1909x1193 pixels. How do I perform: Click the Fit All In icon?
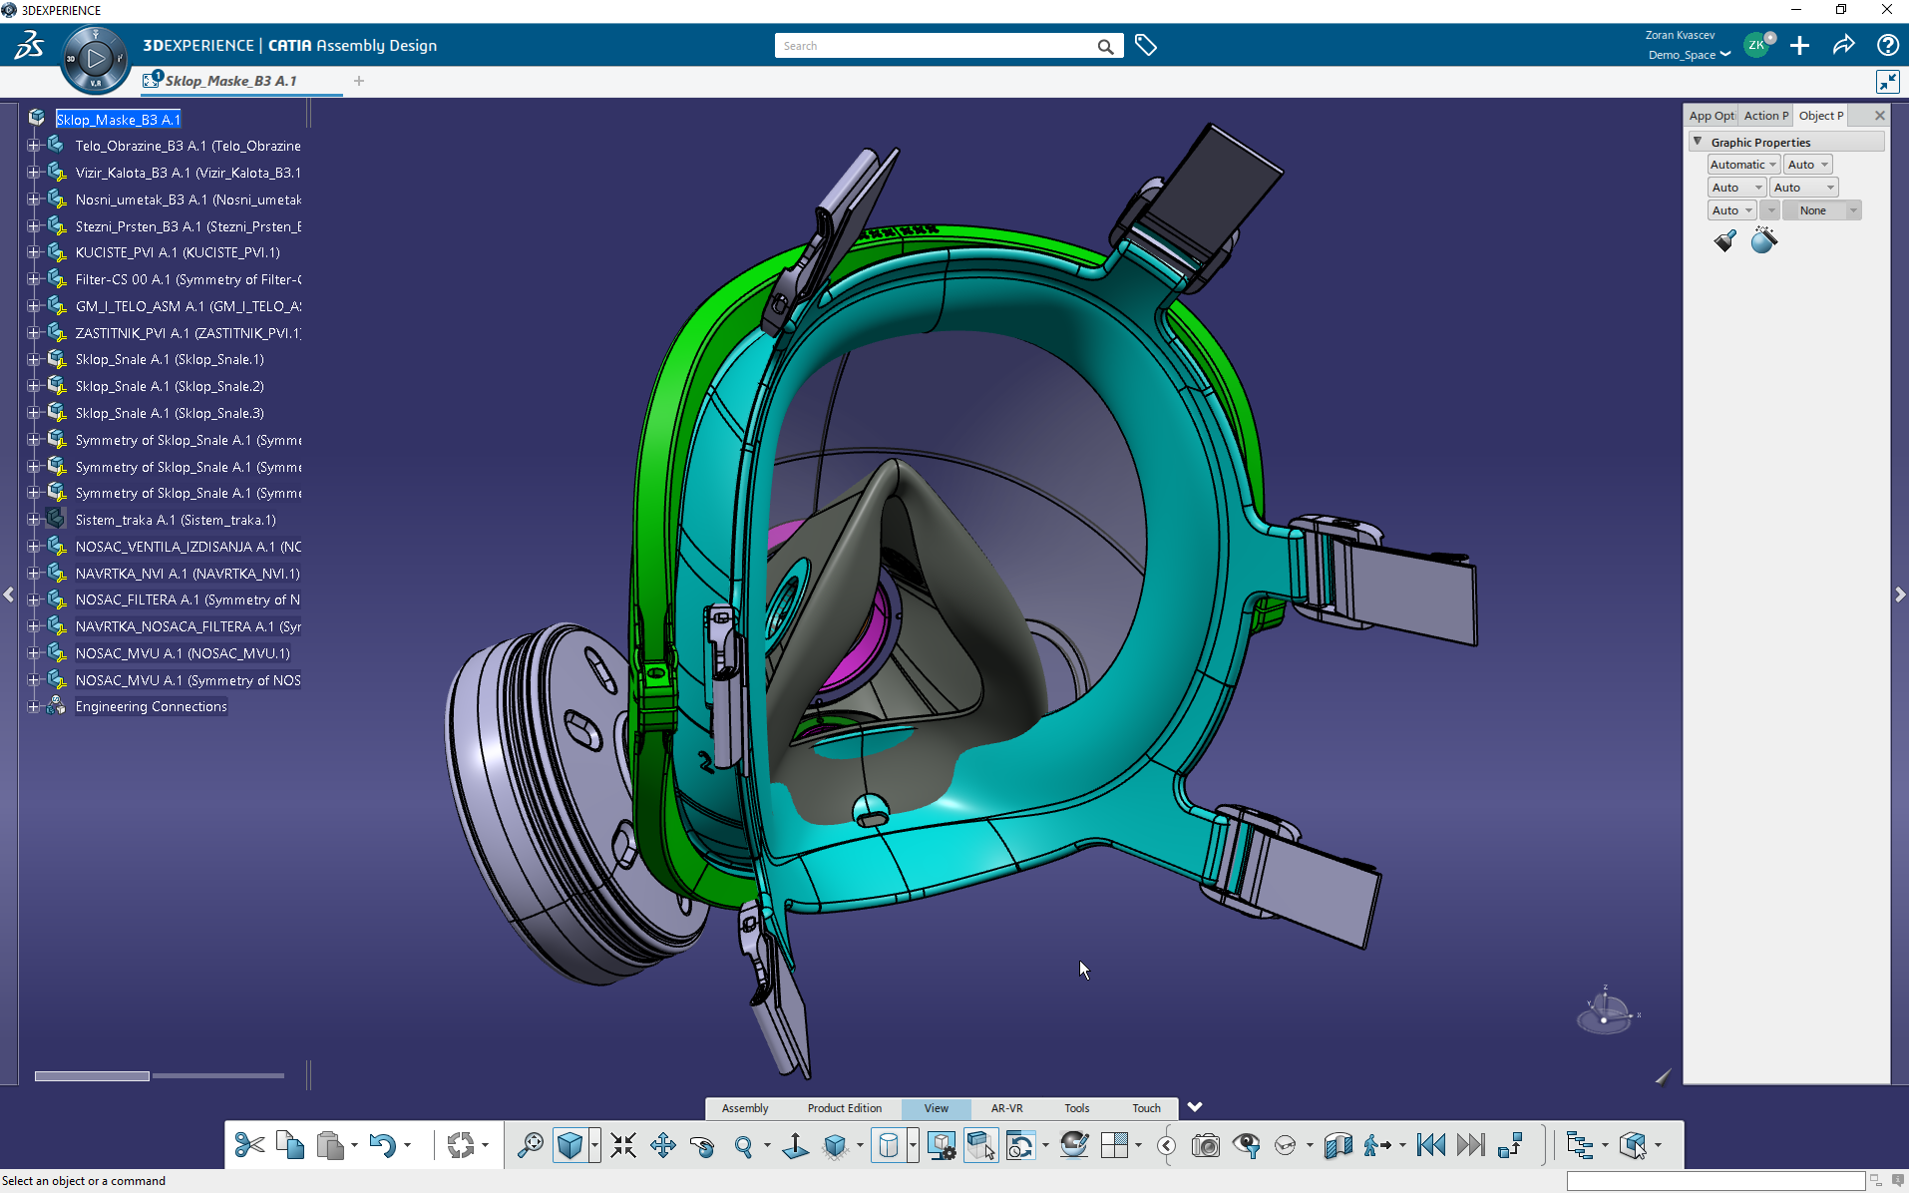623,1145
